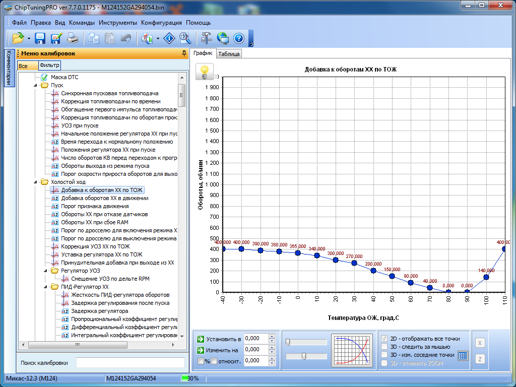This screenshot has height=387, width=516.
Task: Save the firmware with the floppy disk icon
Action: click(x=40, y=38)
